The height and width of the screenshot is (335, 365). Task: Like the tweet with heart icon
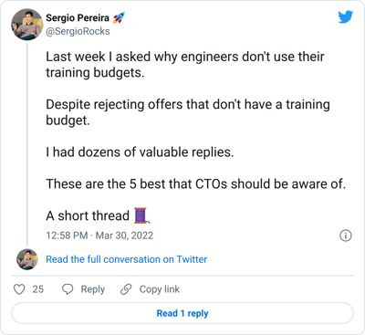tap(19, 289)
